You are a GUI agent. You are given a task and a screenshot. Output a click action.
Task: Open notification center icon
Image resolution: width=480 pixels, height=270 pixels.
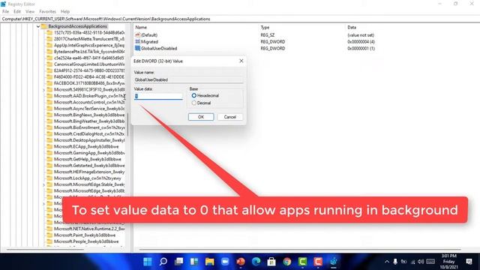(469, 262)
